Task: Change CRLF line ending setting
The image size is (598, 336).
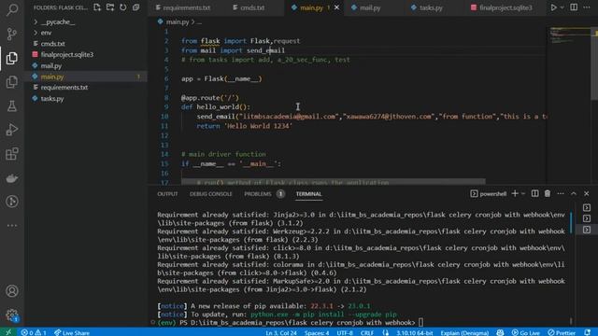Action: pyautogui.click(x=367, y=332)
